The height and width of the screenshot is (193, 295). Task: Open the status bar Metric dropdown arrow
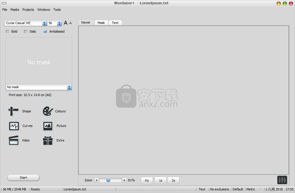tap(261, 189)
